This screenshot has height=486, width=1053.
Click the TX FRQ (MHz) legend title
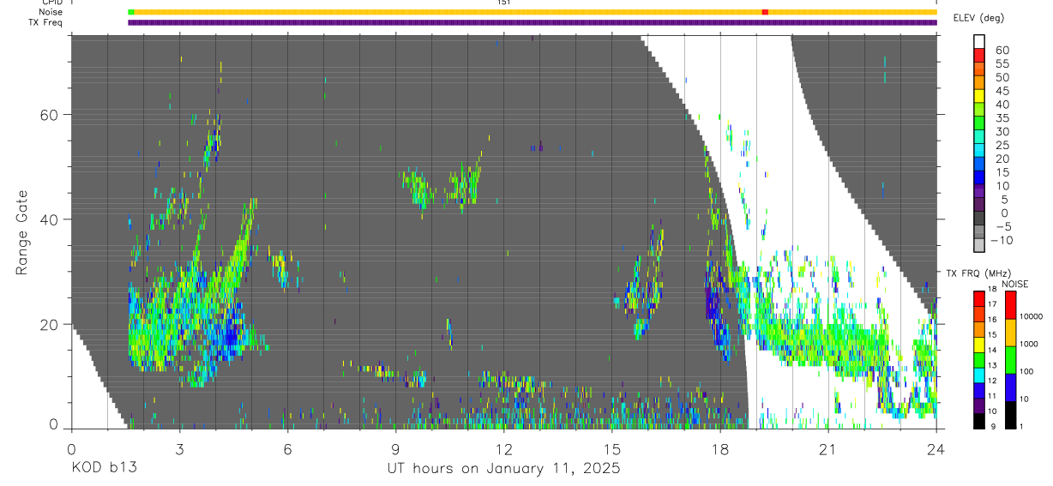tap(978, 273)
